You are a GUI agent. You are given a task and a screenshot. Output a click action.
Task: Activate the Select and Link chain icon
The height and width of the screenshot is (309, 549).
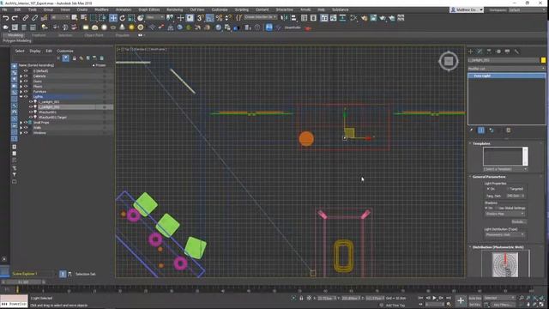26,18
